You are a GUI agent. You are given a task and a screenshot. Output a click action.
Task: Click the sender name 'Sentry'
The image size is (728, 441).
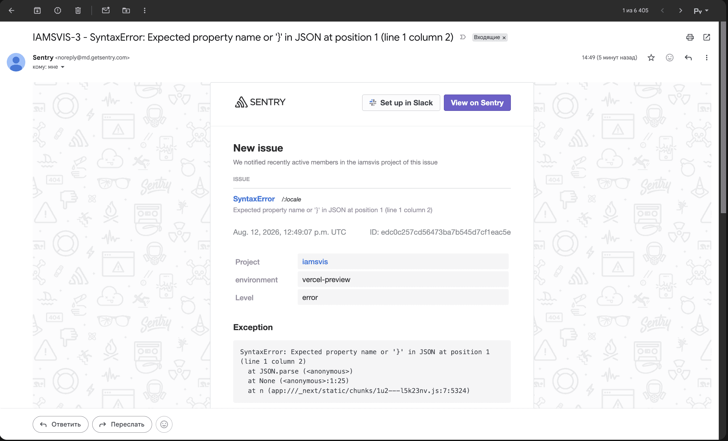43,58
